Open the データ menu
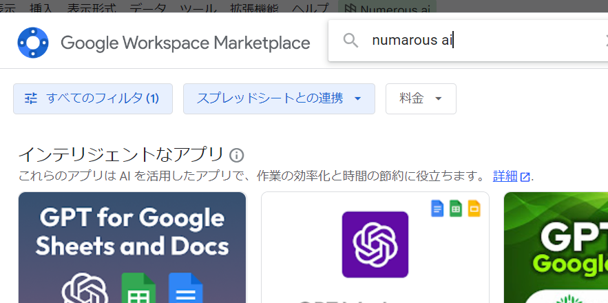The width and height of the screenshot is (608, 303). pyautogui.click(x=147, y=9)
